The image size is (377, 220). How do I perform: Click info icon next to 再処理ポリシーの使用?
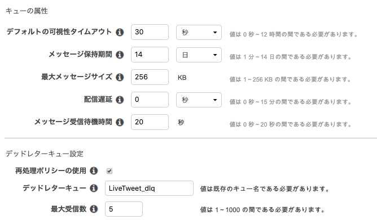[94, 171]
